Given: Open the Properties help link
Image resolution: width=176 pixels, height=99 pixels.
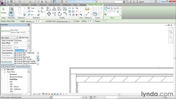Looking at the screenshot, I should 6,62.
